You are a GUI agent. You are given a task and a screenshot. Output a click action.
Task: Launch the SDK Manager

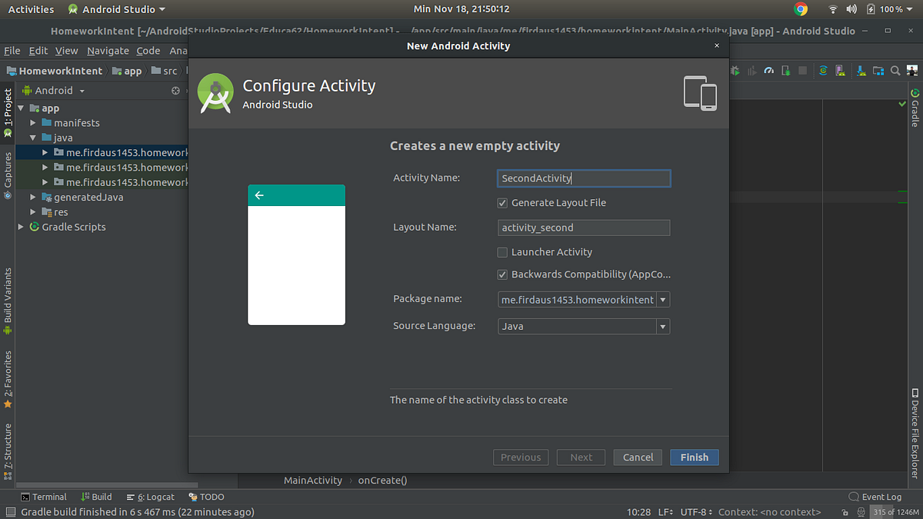[x=861, y=70]
